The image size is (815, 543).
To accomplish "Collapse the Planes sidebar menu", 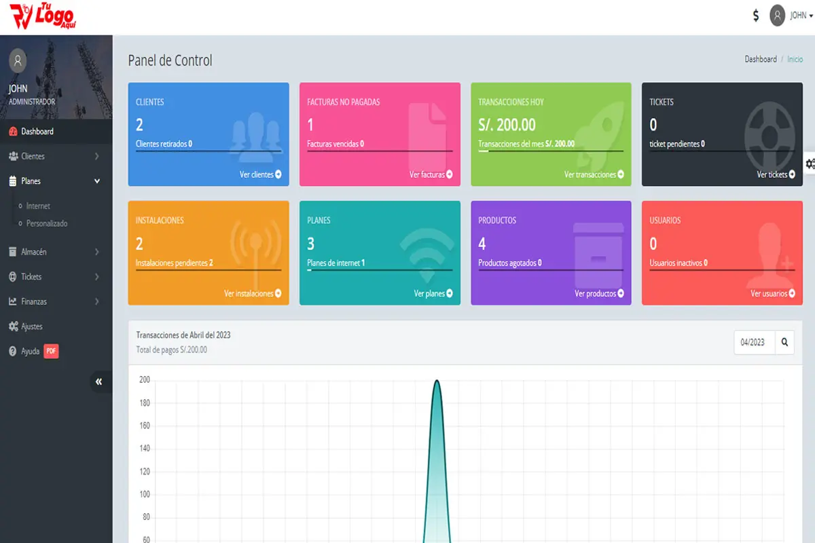I will click(x=56, y=181).
